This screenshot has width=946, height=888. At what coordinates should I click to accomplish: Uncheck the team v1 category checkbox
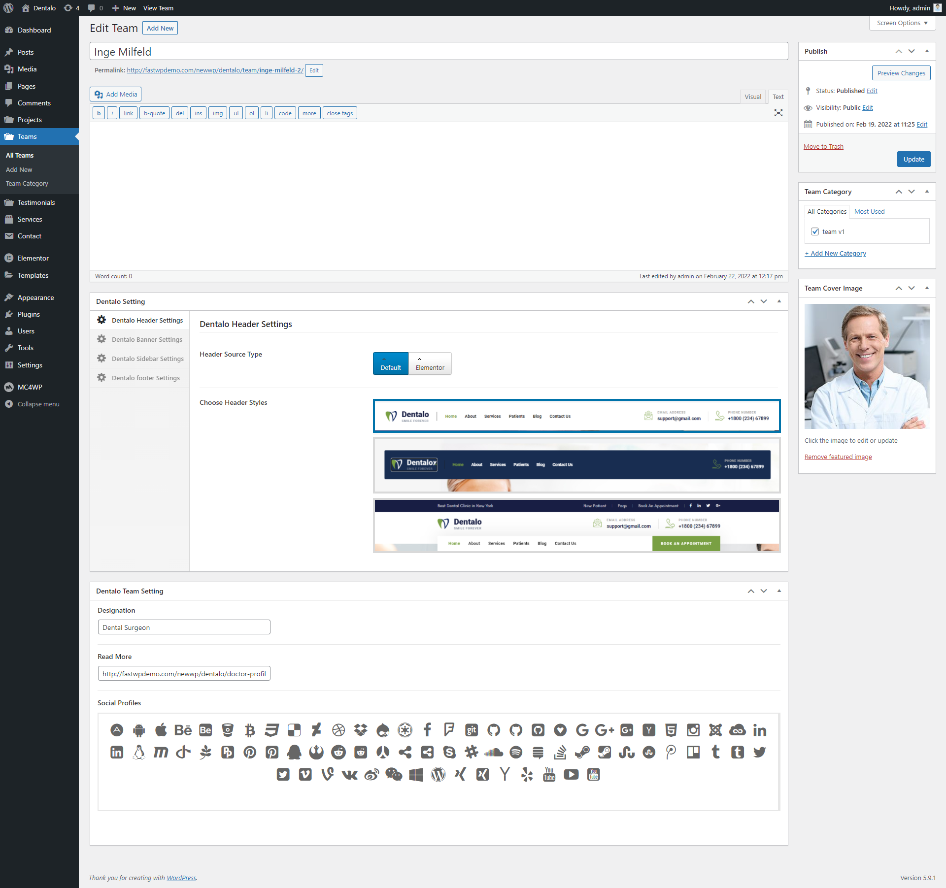(815, 231)
